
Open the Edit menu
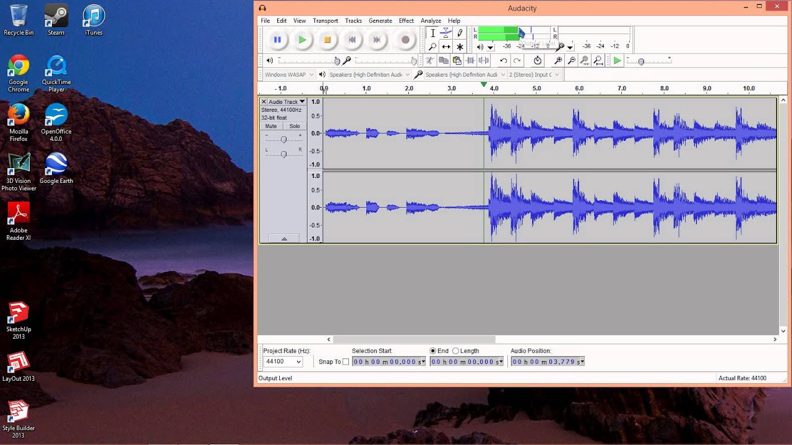coord(282,20)
